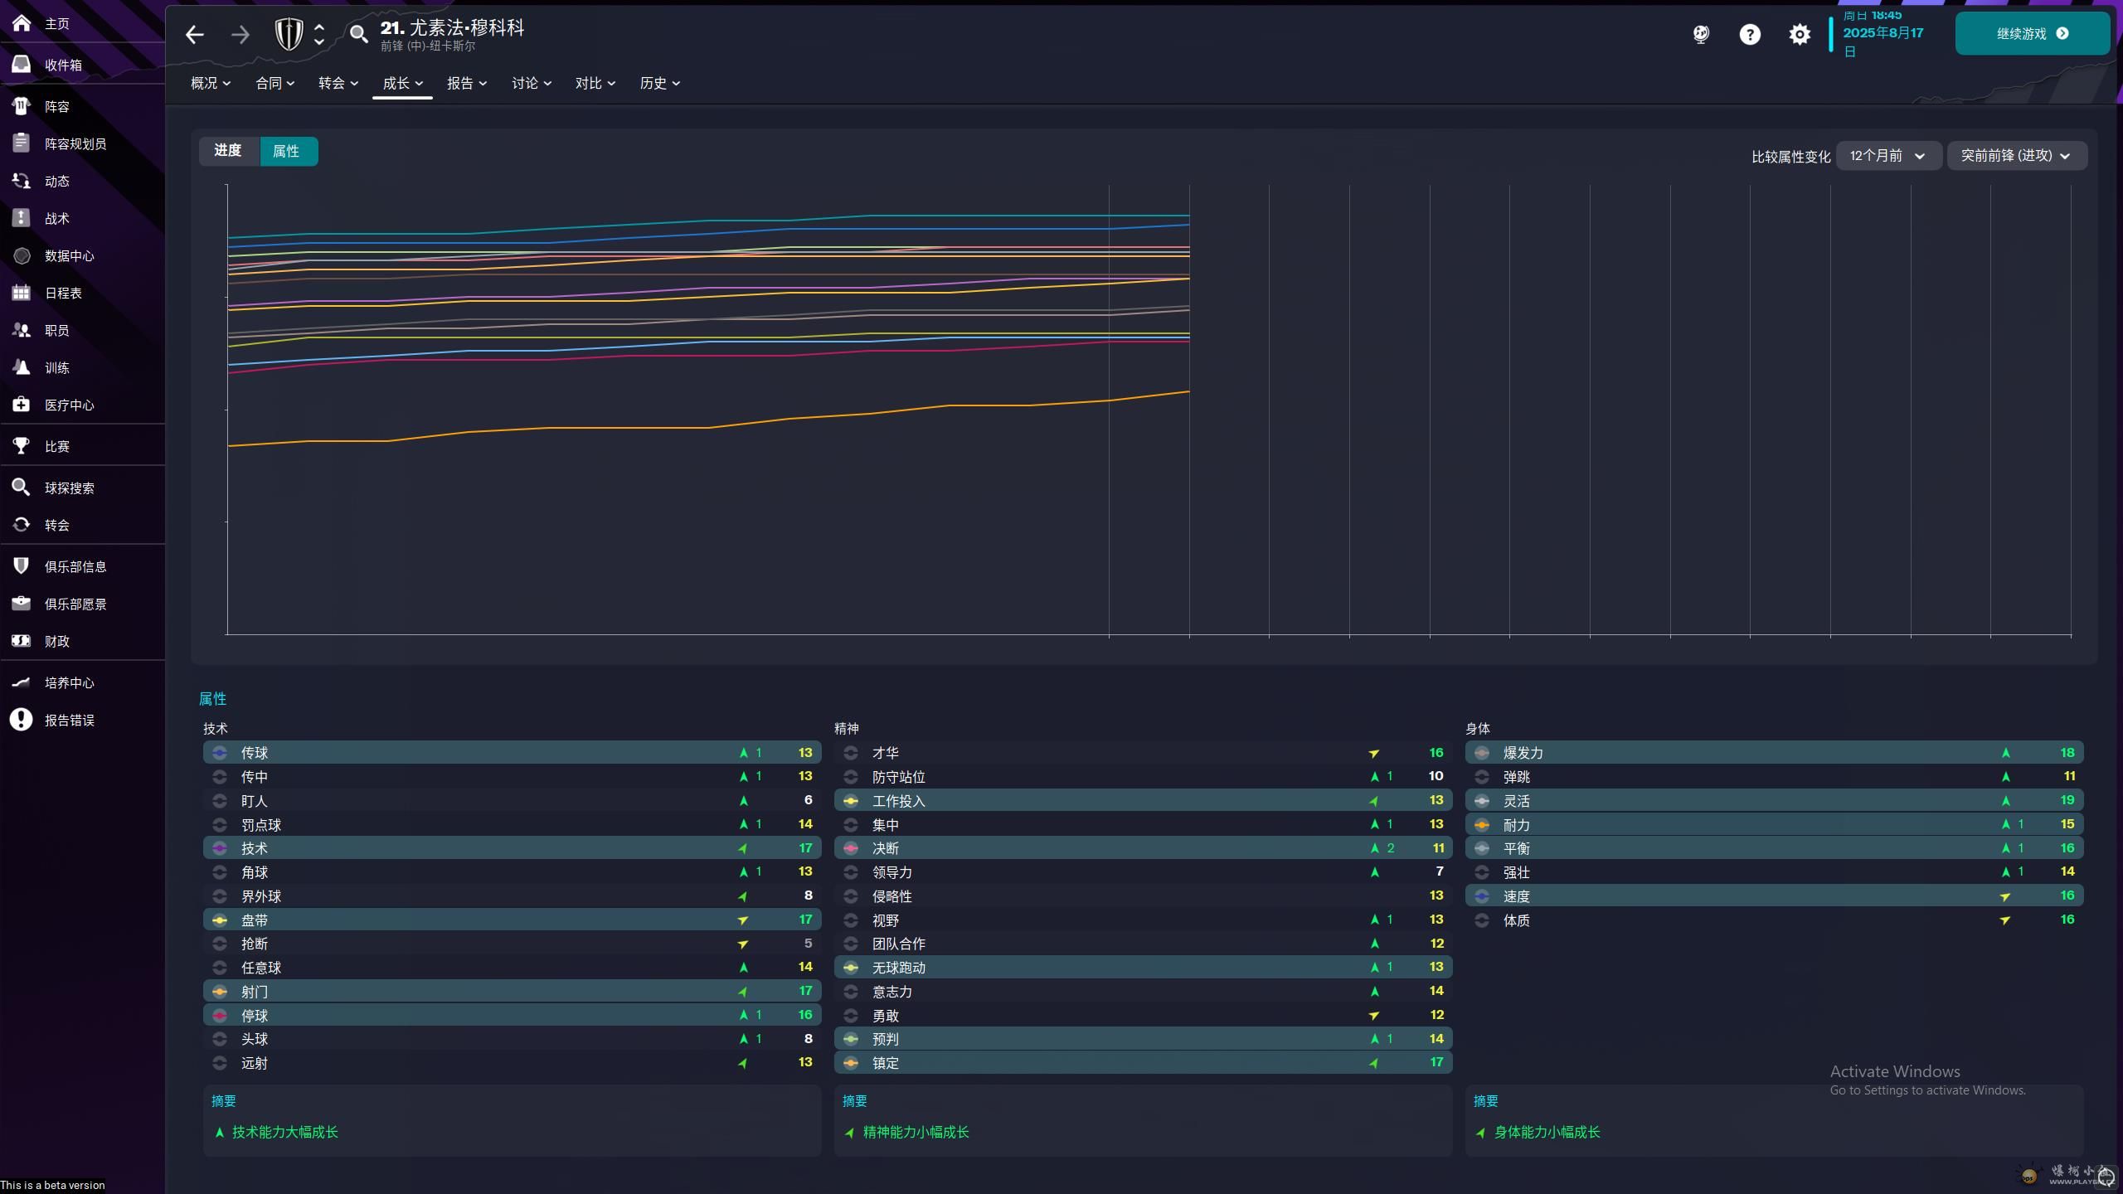
Task: Select the 平衡 attribute row
Action: (x=1774, y=848)
